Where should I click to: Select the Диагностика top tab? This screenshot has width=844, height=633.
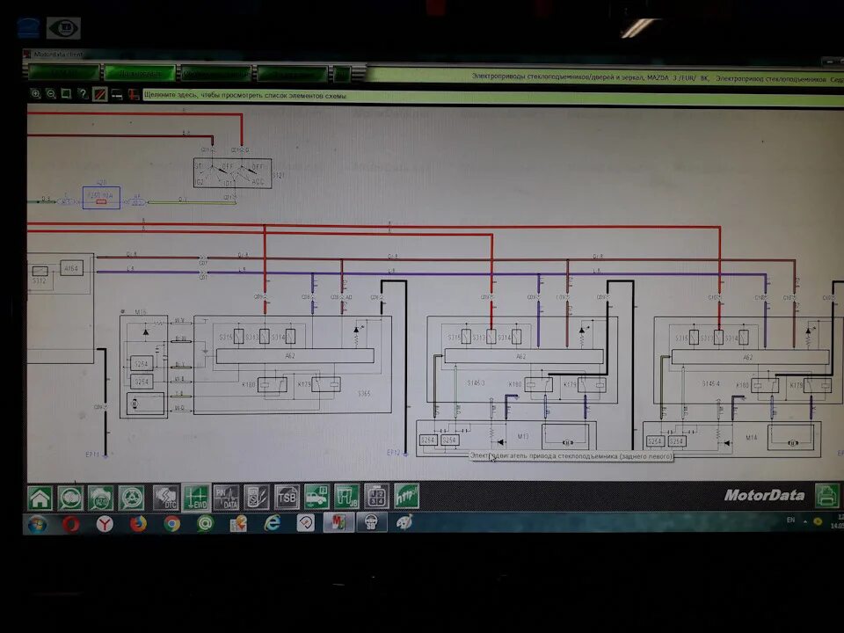point(140,73)
